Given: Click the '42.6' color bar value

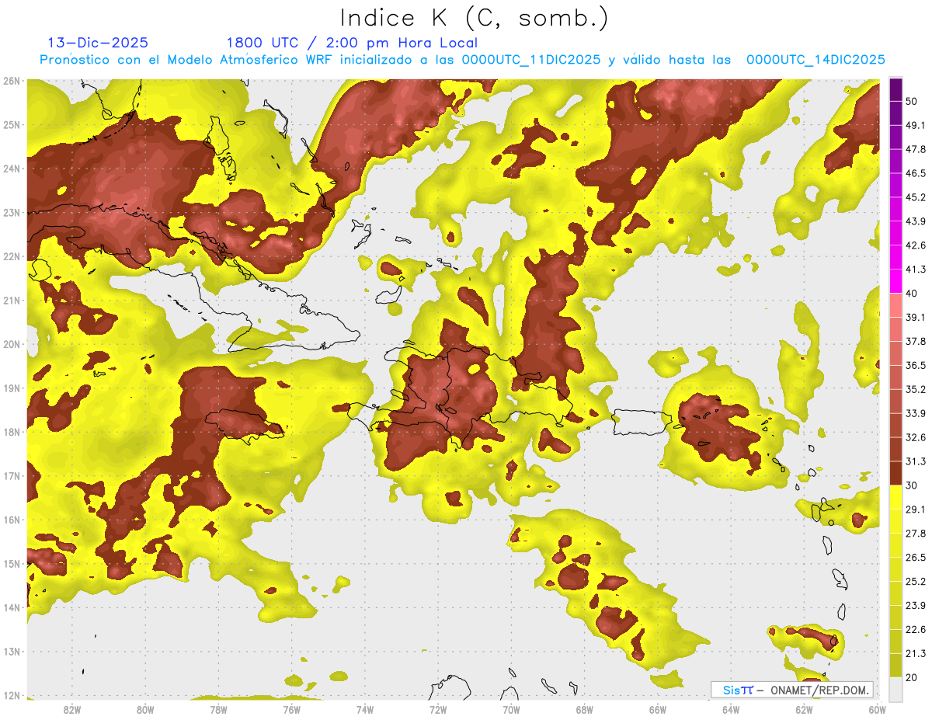Looking at the screenshot, I should [x=916, y=245].
